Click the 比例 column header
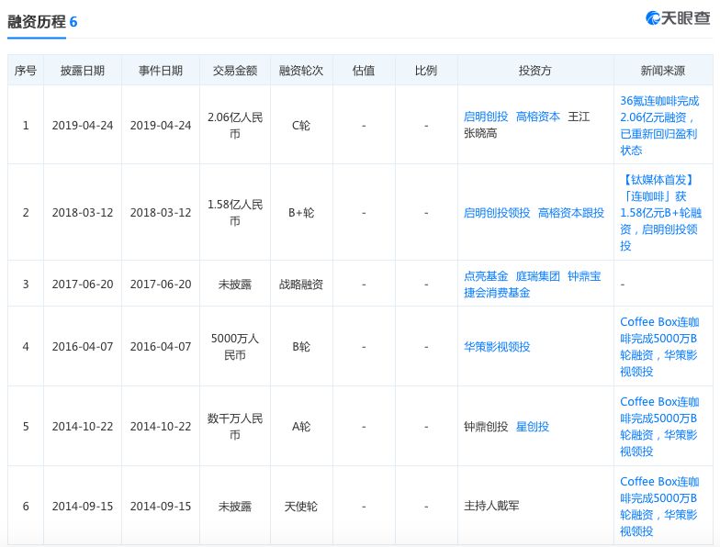This screenshot has width=720, height=547. 426,71
